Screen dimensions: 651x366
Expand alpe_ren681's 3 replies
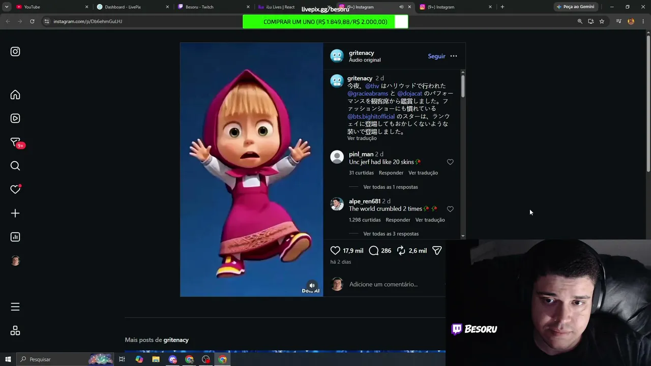[391, 234]
